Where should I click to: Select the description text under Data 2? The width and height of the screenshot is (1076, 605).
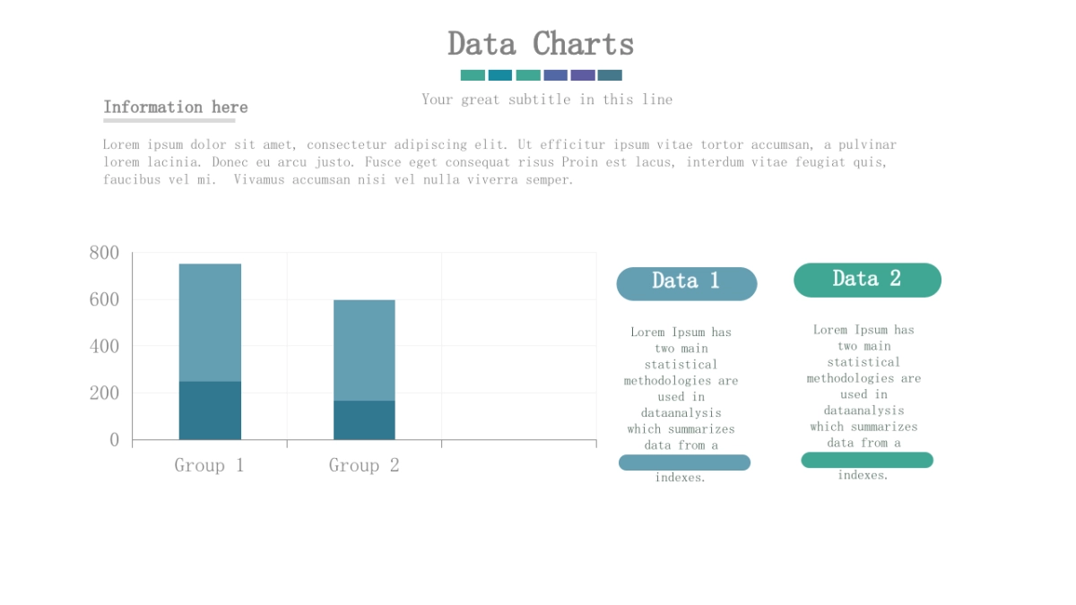(x=863, y=386)
